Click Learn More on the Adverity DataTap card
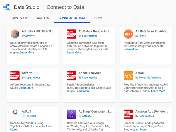The image size is (176, 132). click(27, 53)
